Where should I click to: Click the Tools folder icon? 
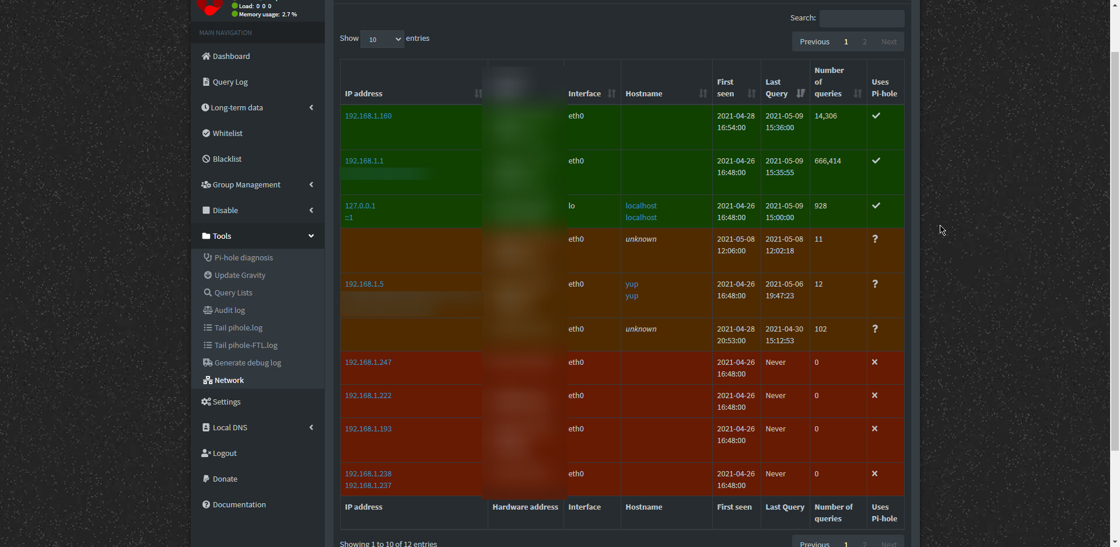tap(206, 236)
